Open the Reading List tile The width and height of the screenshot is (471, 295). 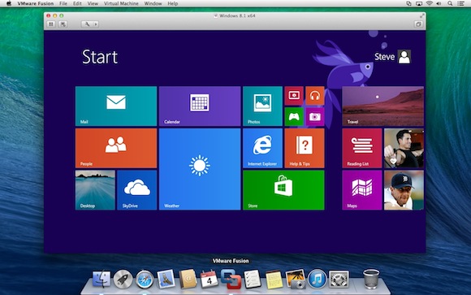coord(361,148)
